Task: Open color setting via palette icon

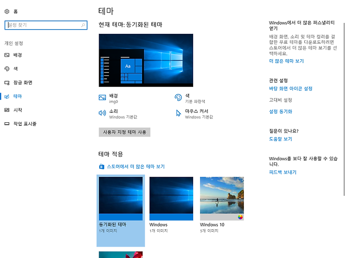Action: 178,97
